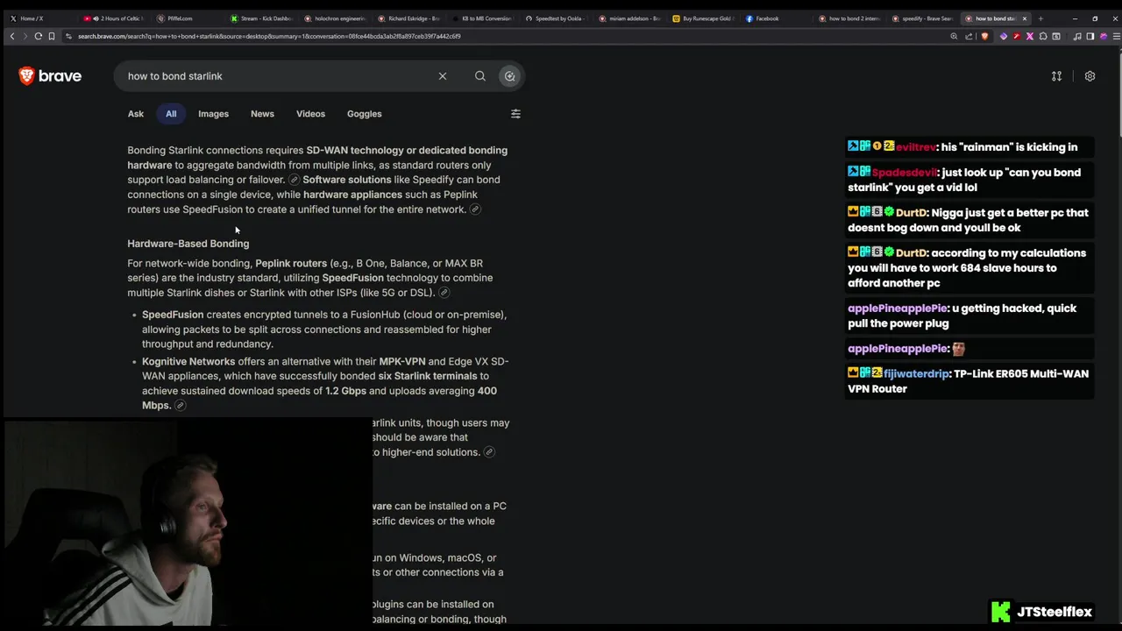Click DurtD's '684 slave hours' message
1122x631 pixels.
click(x=969, y=268)
